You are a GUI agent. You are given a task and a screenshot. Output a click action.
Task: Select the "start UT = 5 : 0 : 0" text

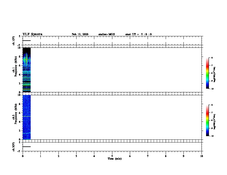[138, 34]
